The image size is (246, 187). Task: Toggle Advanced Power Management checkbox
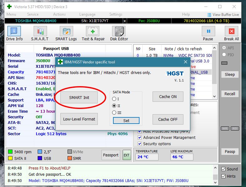click(140, 137)
